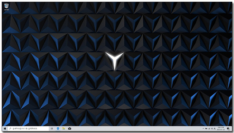Click the Show Desktop sliver at taskbar end
The height and width of the screenshot is (133, 234).
pyautogui.click(x=232, y=129)
